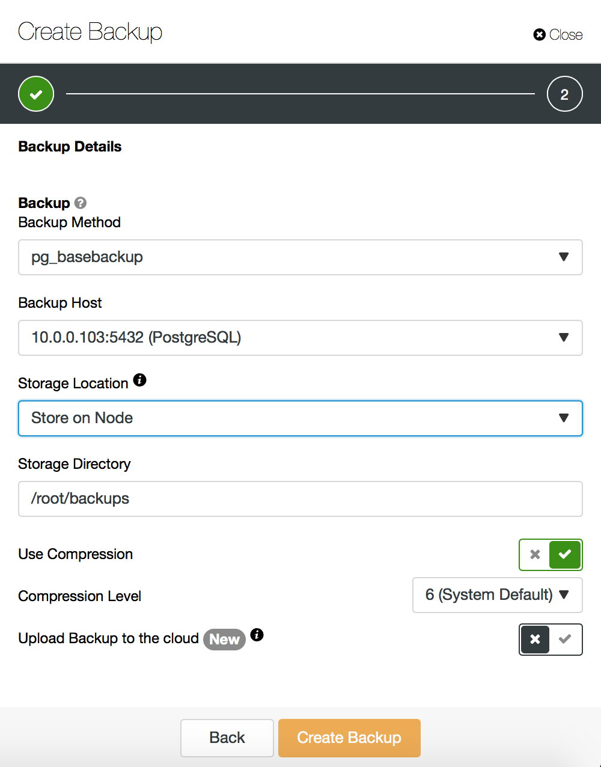Image resolution: width=601 pixels, height=767 pixels.
Task: Open the Storage Location dropdown
Action: 300,418
